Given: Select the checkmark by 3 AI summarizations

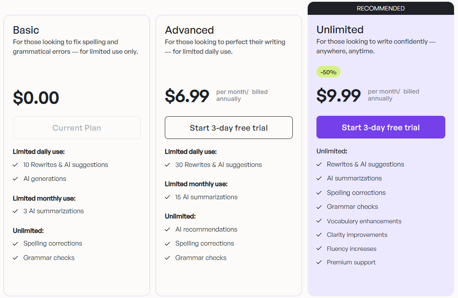Looking at the screenshot, I should 15,211.
